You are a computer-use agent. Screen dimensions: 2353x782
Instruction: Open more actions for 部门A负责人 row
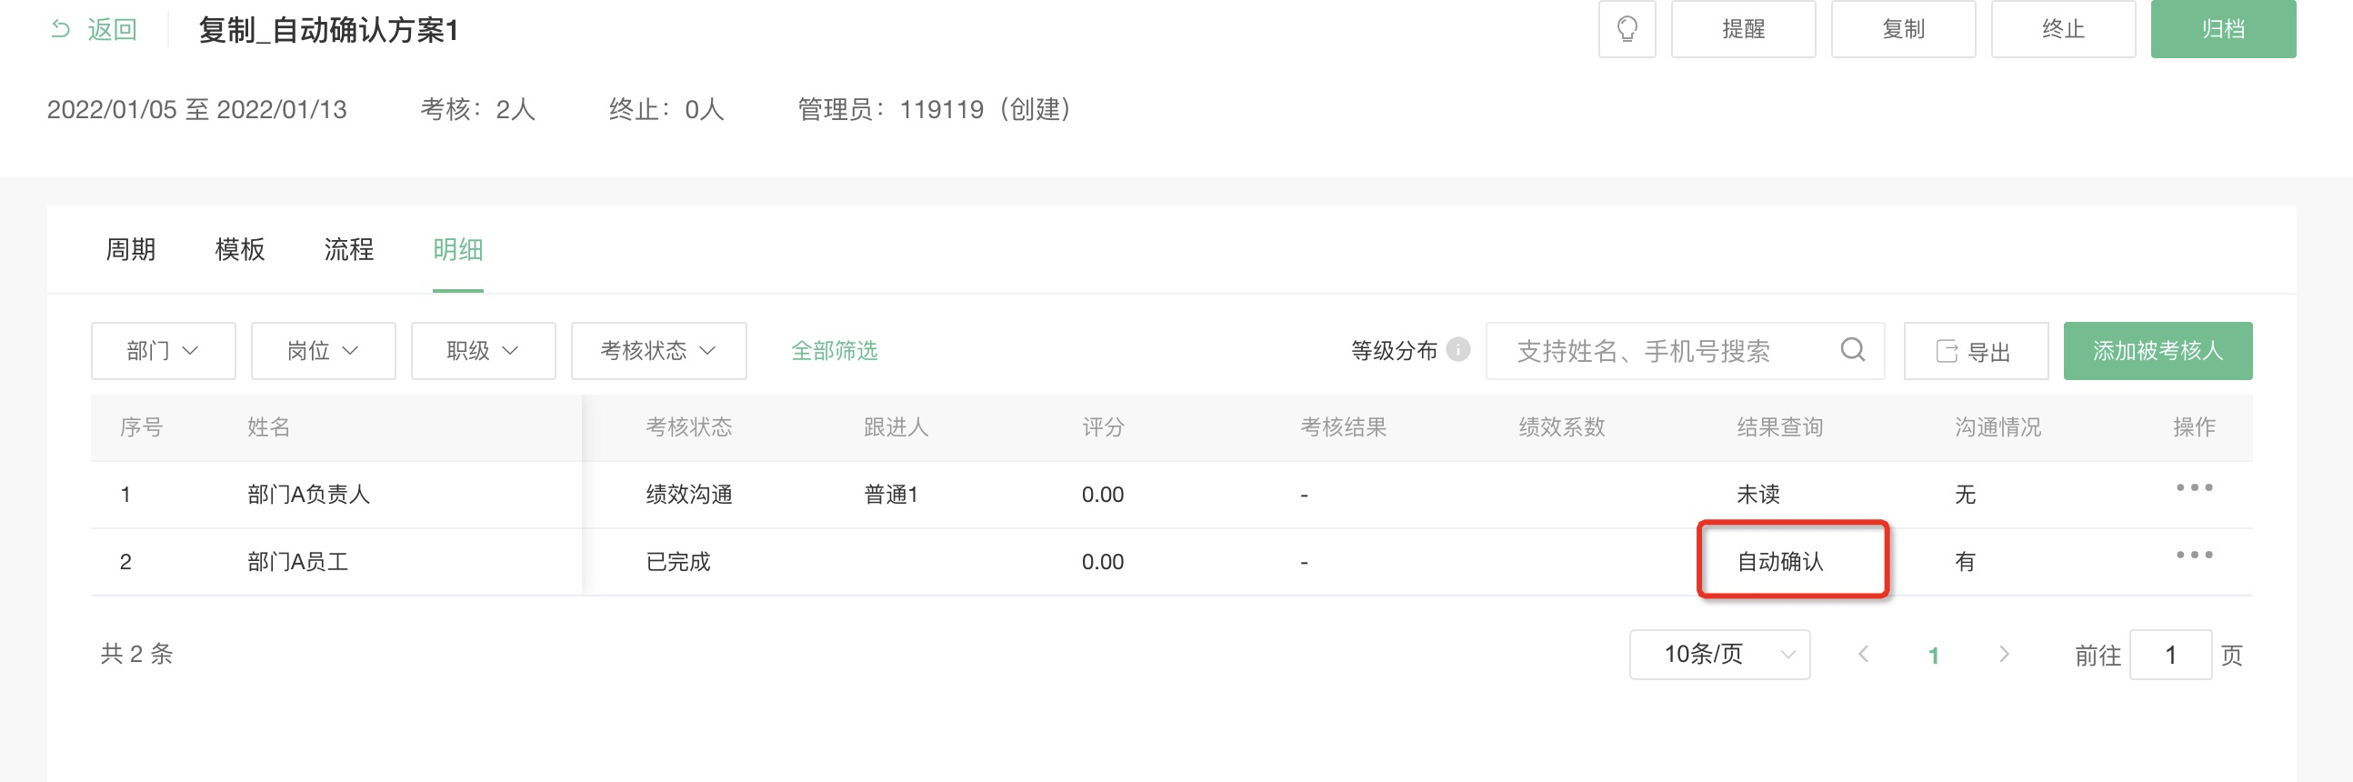coord(2193,487)
